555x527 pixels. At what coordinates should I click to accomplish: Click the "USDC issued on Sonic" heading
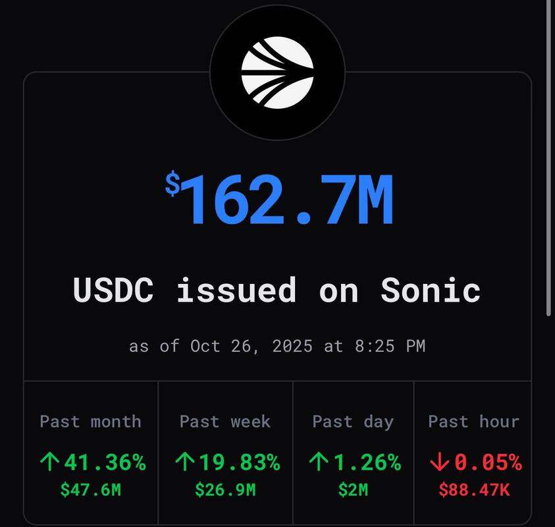pyautogui.click(x=277, y=290)
